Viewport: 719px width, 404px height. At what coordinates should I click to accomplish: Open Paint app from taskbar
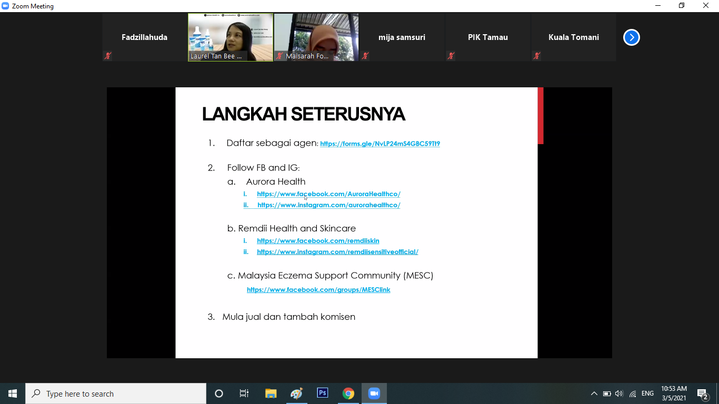(296, 393)
